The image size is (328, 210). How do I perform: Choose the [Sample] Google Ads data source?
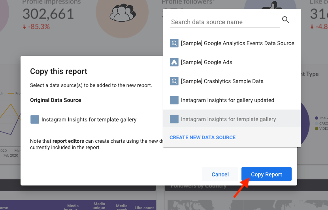coord(232,62)
